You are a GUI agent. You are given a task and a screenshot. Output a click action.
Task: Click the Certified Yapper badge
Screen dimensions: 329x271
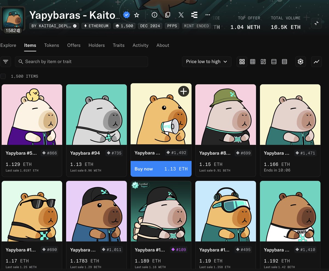(x=140, y=185)
